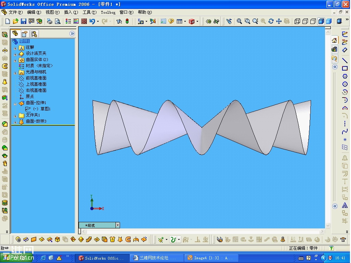Activate the Rotate View icon
Viewport: 351px width, 263px height.
tap(271, 21)
